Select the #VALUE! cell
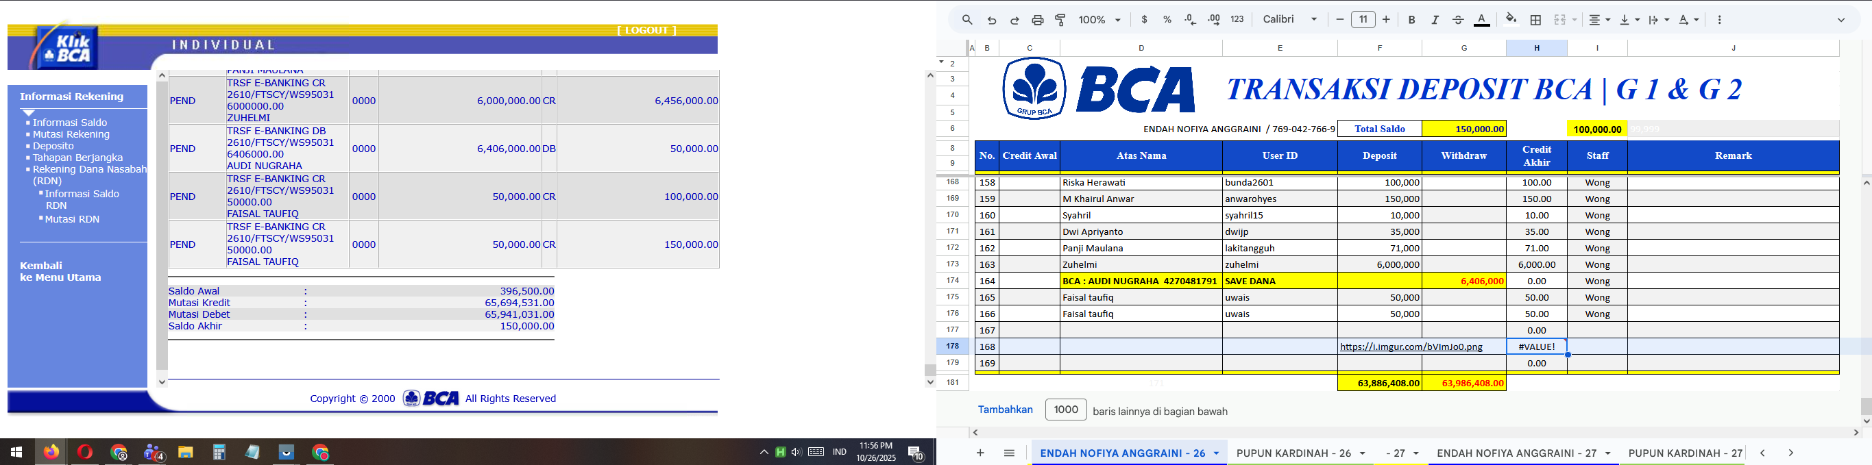 pyautogui.click(x=1536, y=347)
